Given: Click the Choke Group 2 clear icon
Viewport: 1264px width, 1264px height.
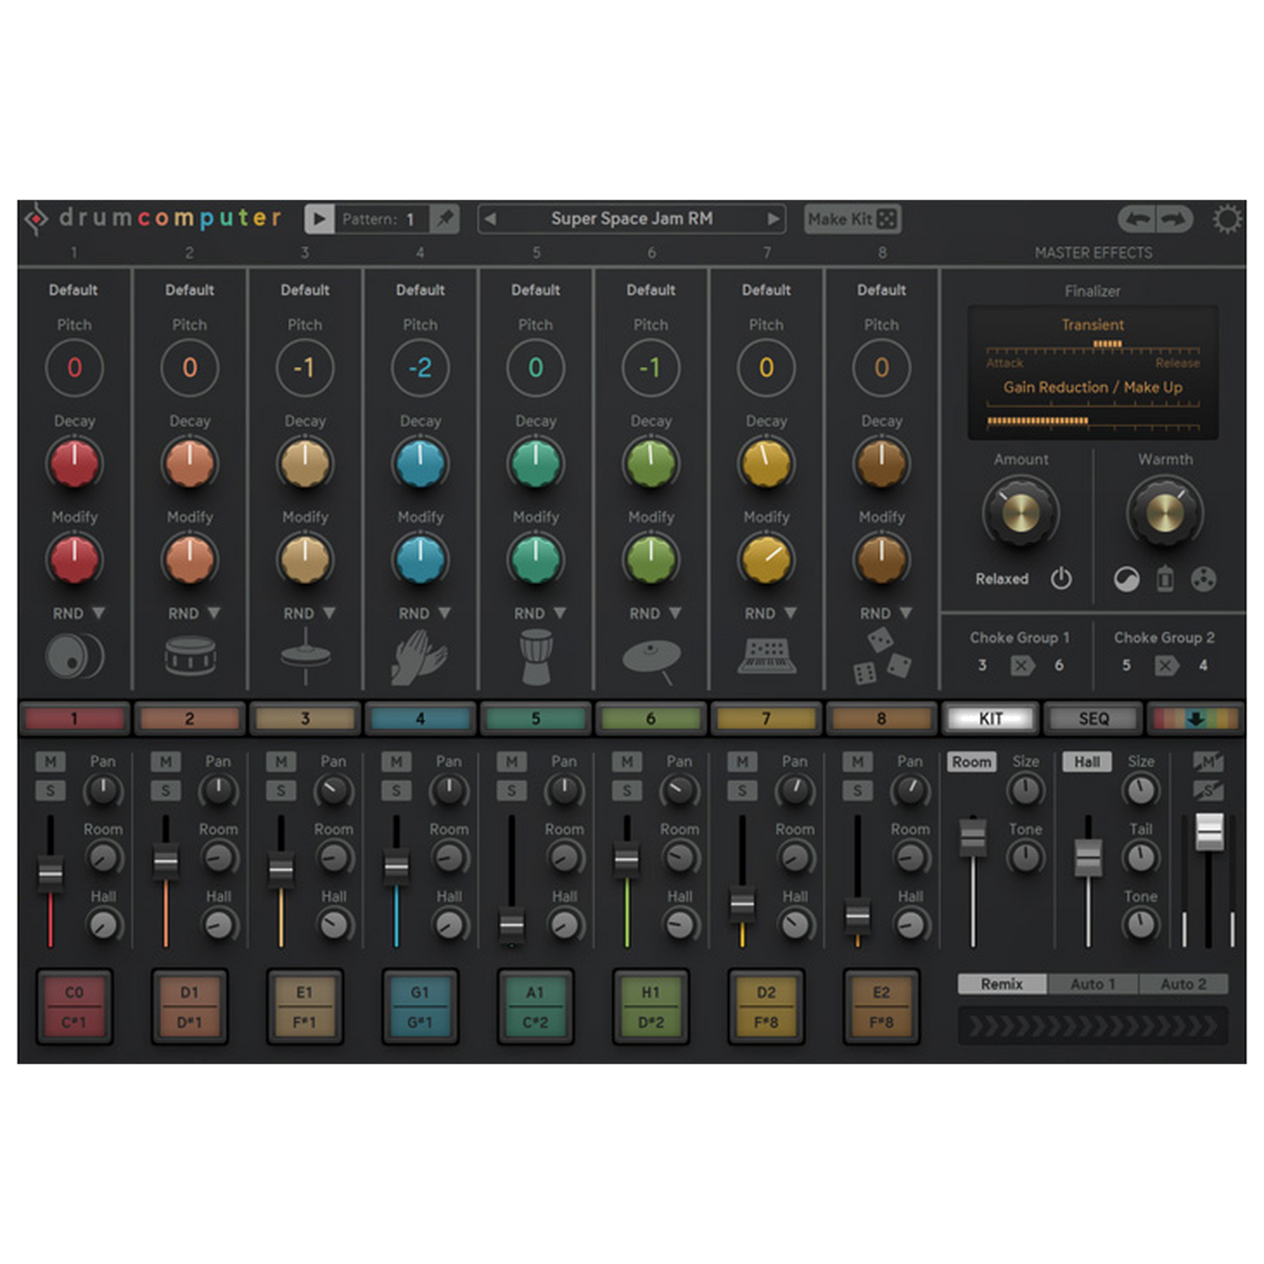Looking at the screenshot, I should [1165, 666].
